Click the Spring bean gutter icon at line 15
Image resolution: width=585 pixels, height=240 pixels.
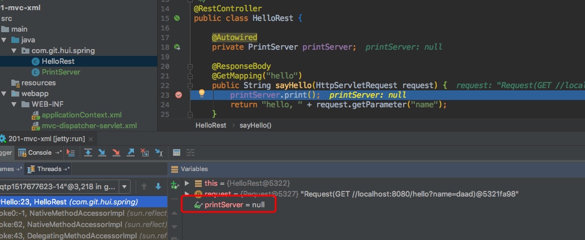click(x=177, y=18)
